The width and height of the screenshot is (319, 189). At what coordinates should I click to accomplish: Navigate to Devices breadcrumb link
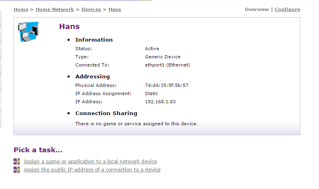coord(91,9)
